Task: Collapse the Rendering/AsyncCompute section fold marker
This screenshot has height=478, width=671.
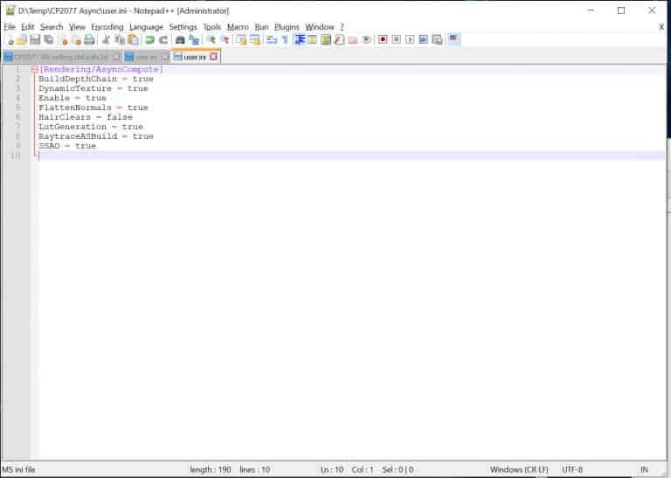Action: [34, 69]
